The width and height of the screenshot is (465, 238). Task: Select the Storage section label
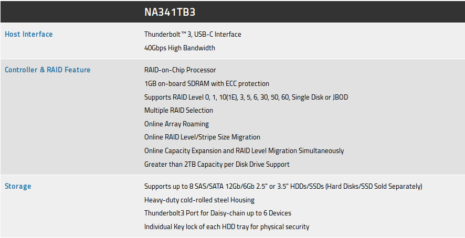18,186
